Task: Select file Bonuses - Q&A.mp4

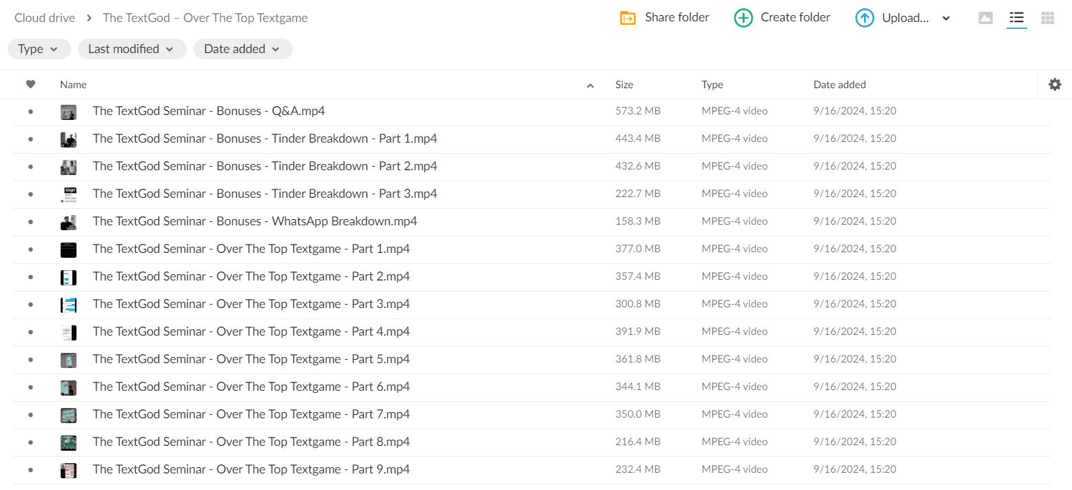Action: tap(209, 111)
